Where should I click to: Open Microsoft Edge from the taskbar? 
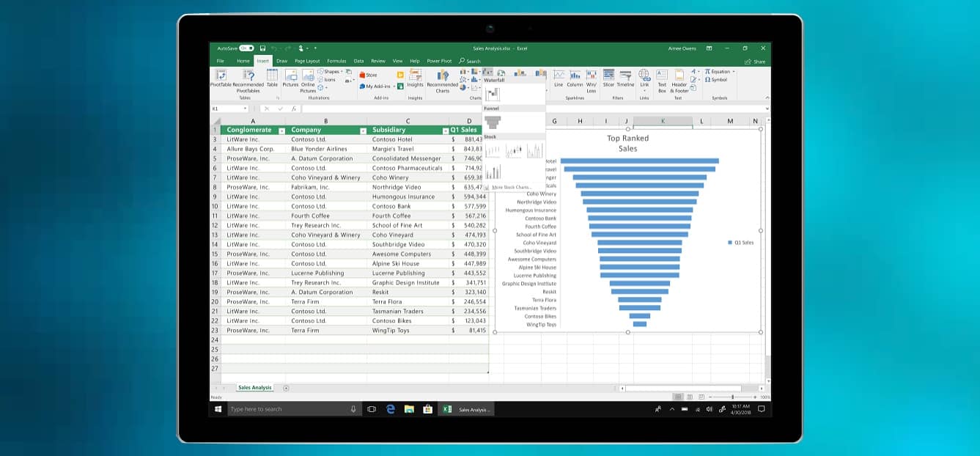(x=391, y=409)
